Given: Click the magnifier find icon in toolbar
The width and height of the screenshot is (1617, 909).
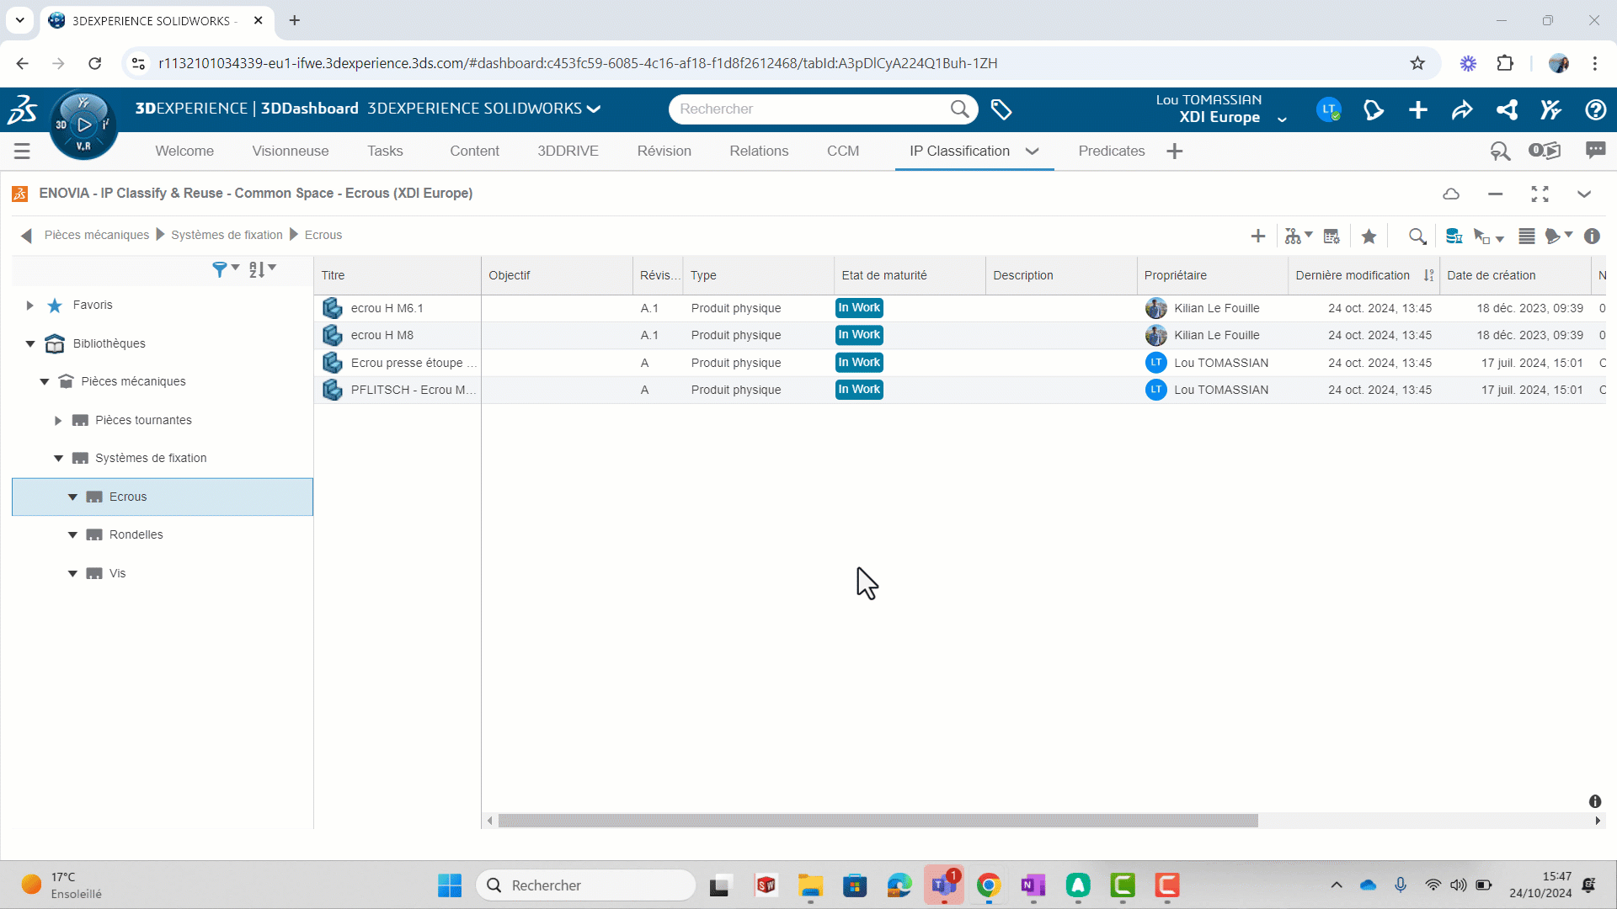Looking at the screenshot, I should coord(1417,237).
